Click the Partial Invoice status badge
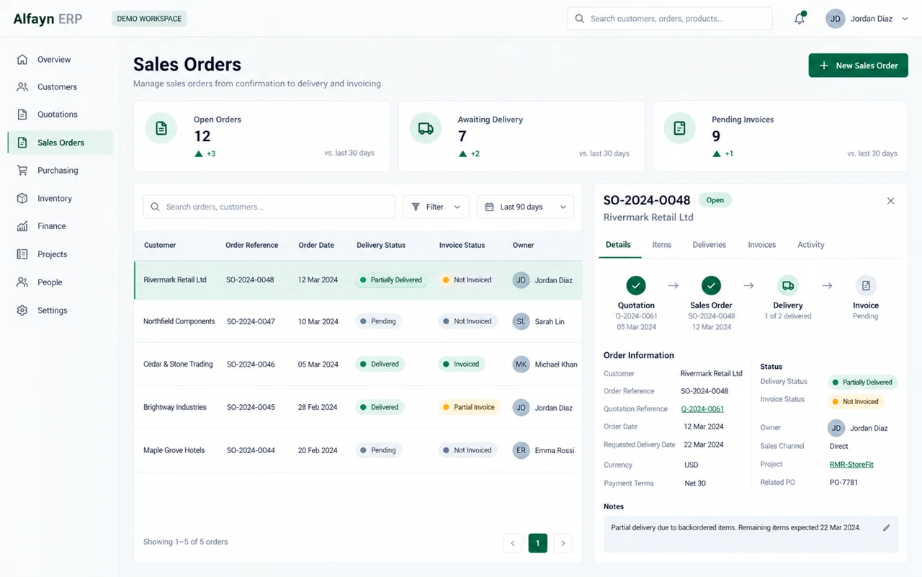The height and width of the screenshot is (577, 922). click(470, 408)
